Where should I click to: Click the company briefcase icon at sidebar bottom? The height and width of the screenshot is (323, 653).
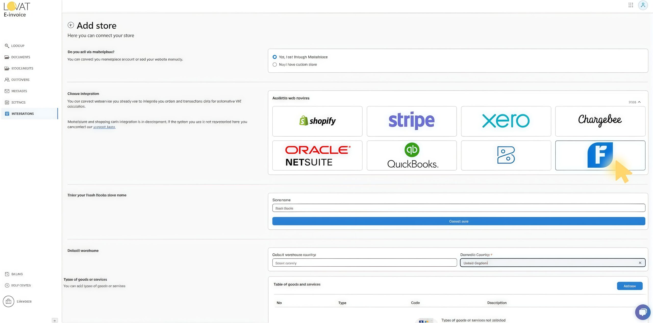8,301
